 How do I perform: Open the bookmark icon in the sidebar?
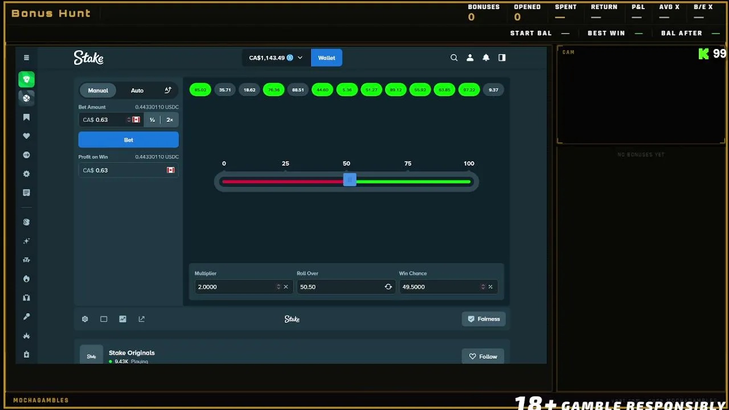[26, 117]
